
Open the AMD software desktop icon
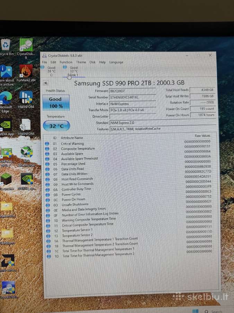pos(8,263)
